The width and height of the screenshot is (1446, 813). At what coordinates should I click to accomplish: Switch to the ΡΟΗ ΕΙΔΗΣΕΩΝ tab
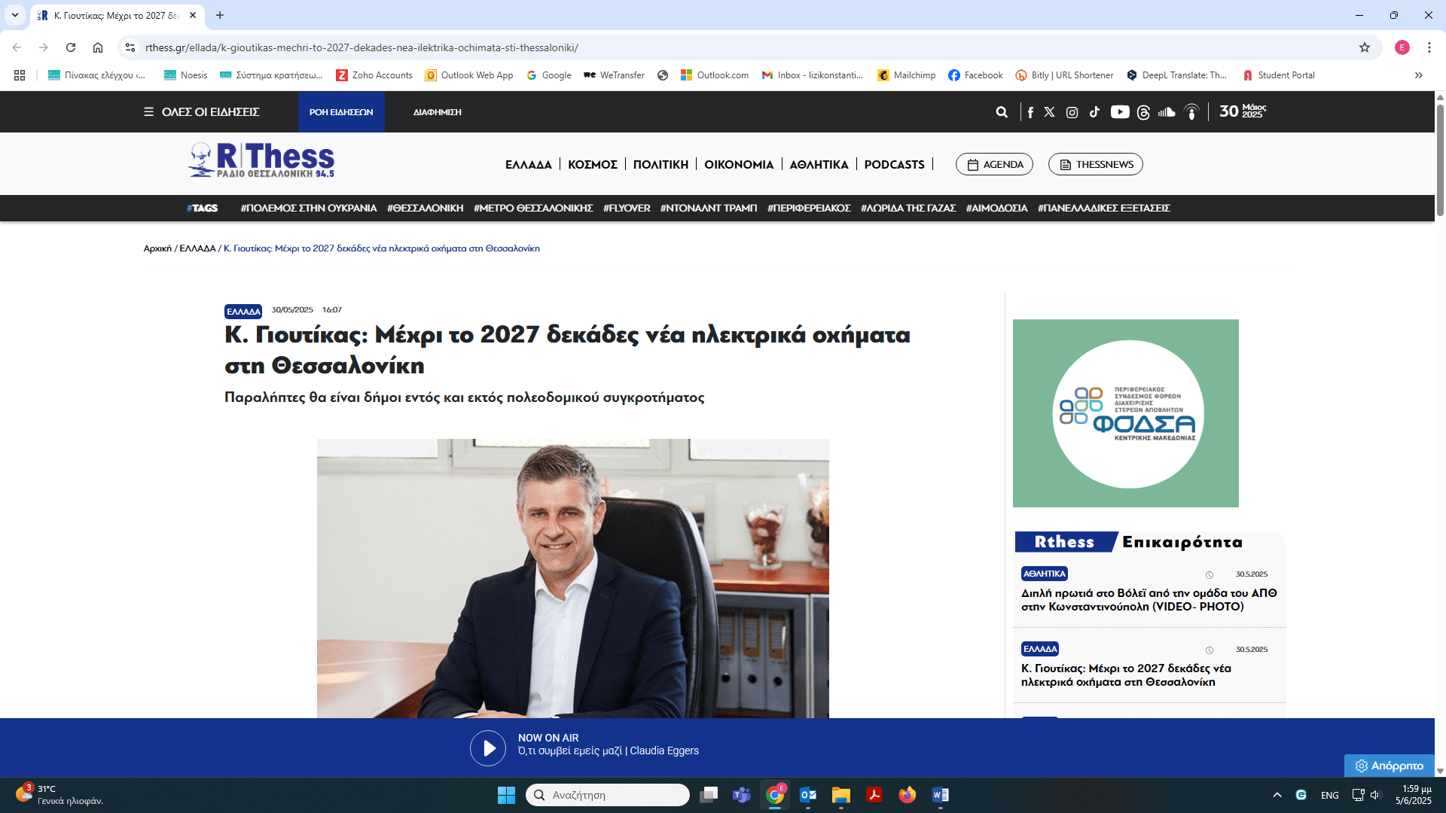pos(341,112)
